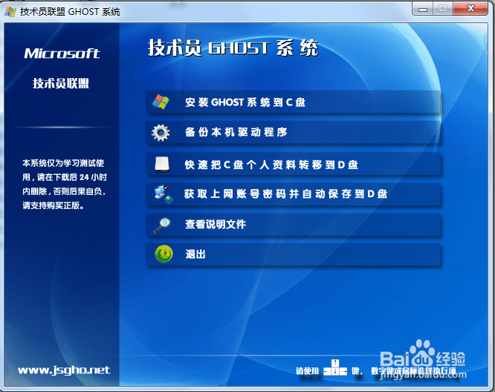The height and width of the screenshot is (392, 495).
Task: Click the disk drive icon beside 快速把C盘个人资料转移到D盘
Action: 162,164
